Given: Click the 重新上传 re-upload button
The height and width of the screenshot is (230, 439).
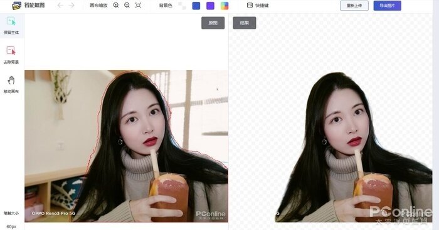Looking at the screenshot, I should pos(354,6).
